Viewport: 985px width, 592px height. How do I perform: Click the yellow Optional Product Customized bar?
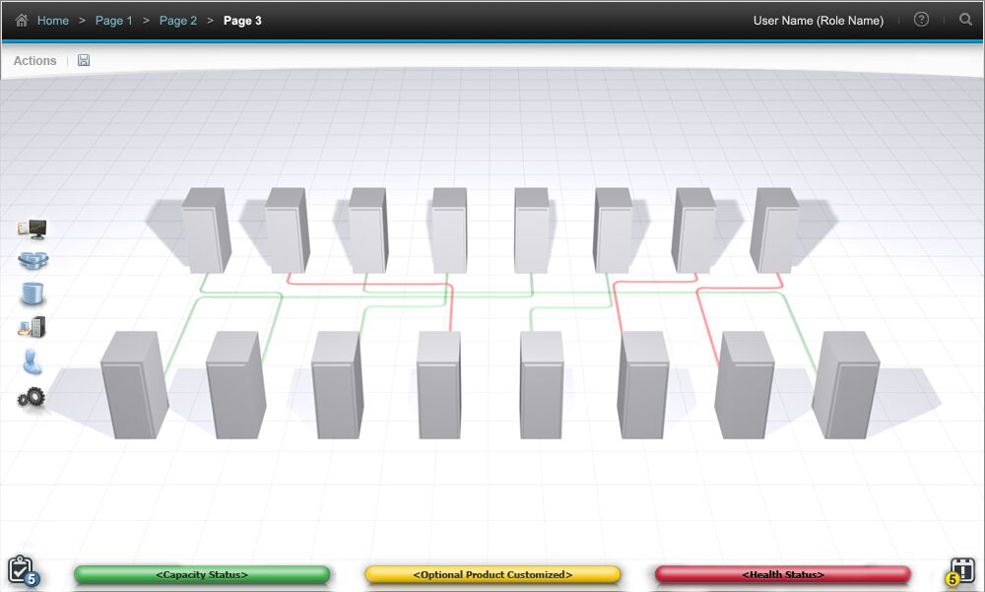(492, 574)
